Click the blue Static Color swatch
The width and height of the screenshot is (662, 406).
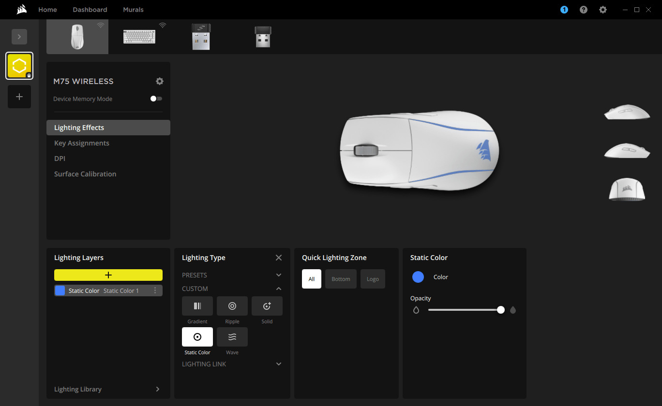click(418, 277)
